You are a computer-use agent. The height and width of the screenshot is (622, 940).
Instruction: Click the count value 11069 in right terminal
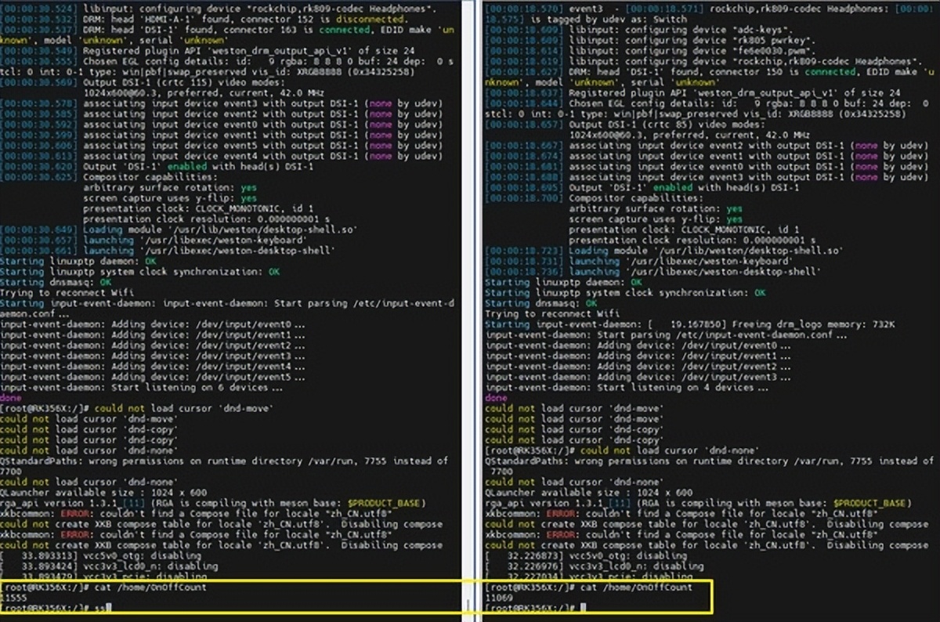click(499, 598)
